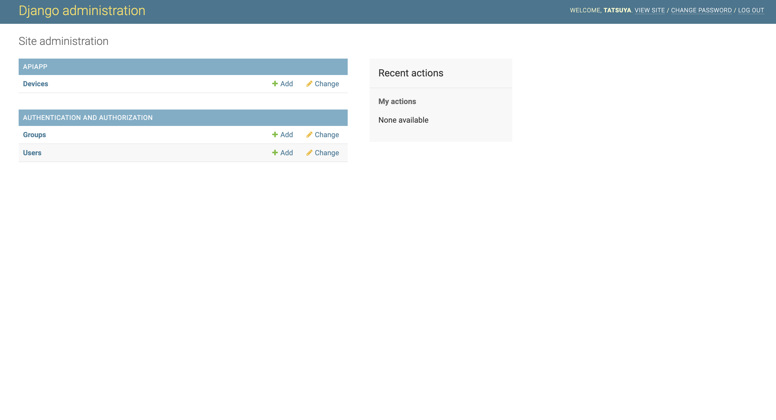The height and width of the screenshot is (420, 776).
Task: Open the Users model list
Action: pyautogui.click(x=32, y=153)
